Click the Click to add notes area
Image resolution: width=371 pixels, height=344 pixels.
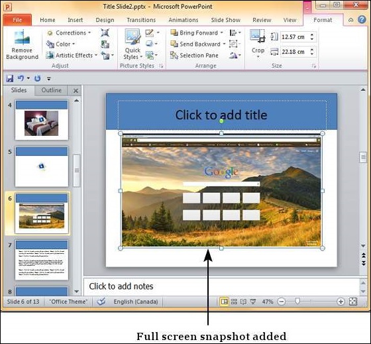(221, 286)
